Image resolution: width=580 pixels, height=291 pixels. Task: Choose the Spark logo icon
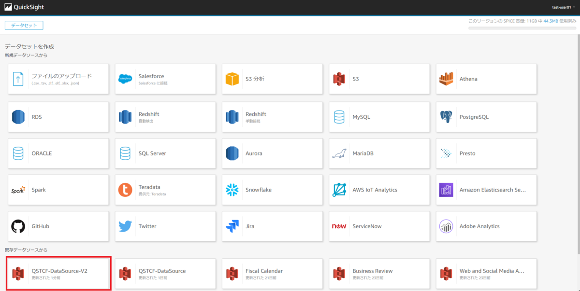(18, 190)
